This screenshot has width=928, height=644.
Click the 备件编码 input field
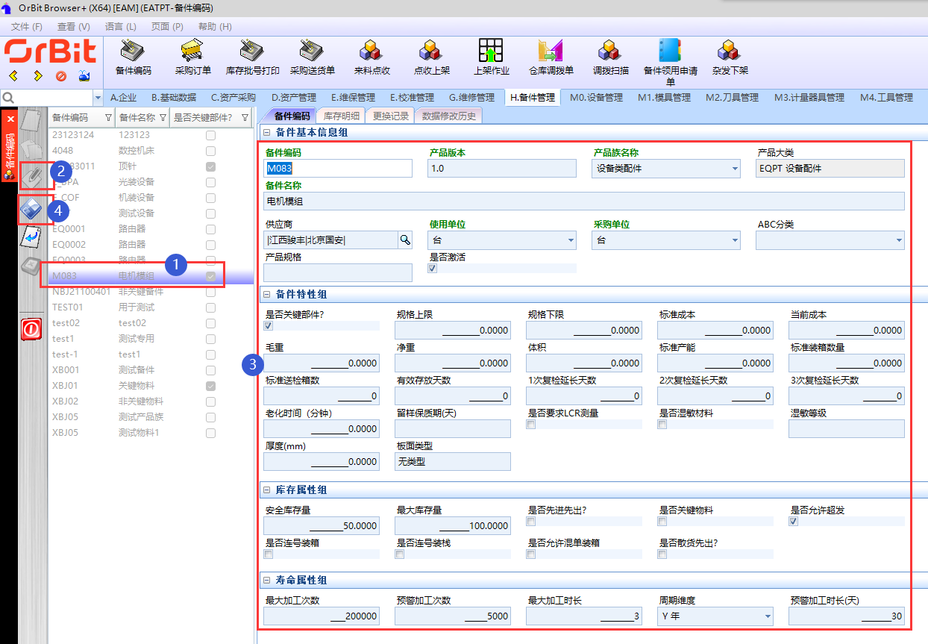pos(339,169)
